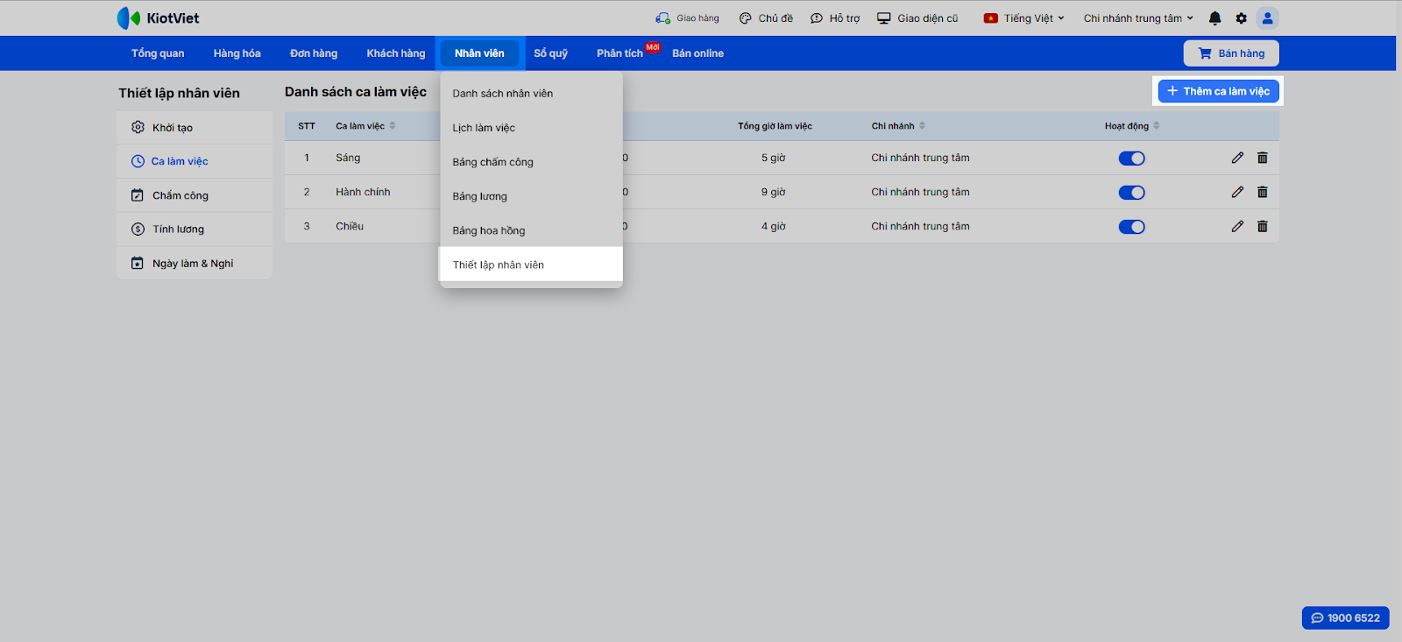Sort by Chi nhánh column arrows
This screenshot has width=1402, height=642.
point(922,125)
